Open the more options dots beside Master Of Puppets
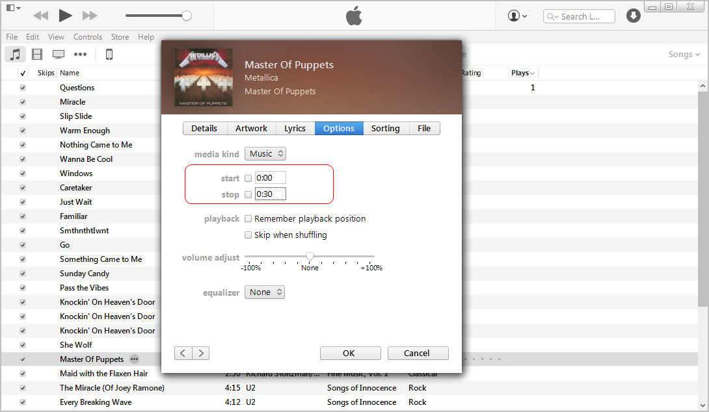The height and width of the screenshot is (412, 709). (x=134, y=359)
